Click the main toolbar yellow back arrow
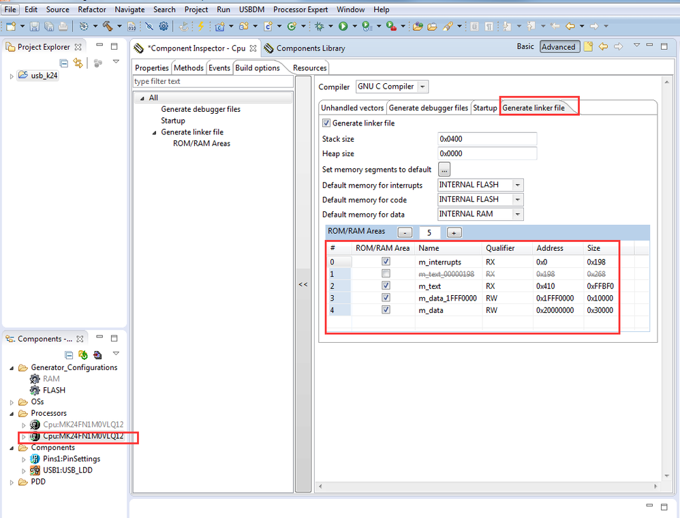 pyautogui.click(x=570, y=27)
